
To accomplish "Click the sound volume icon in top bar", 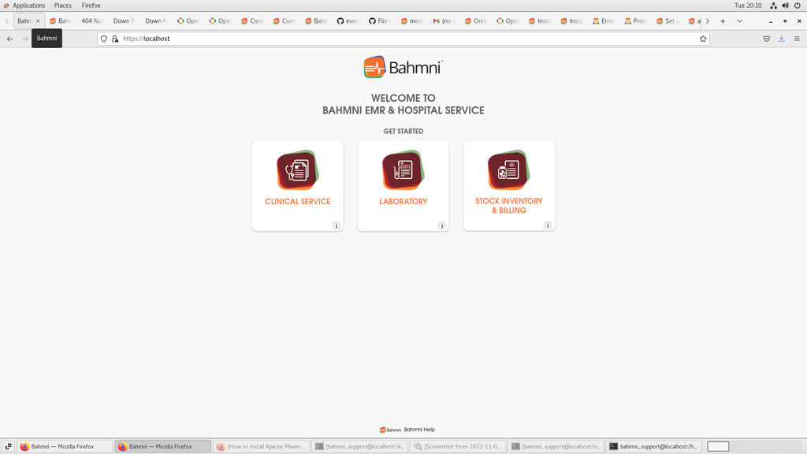I will (x=784, y=5).
